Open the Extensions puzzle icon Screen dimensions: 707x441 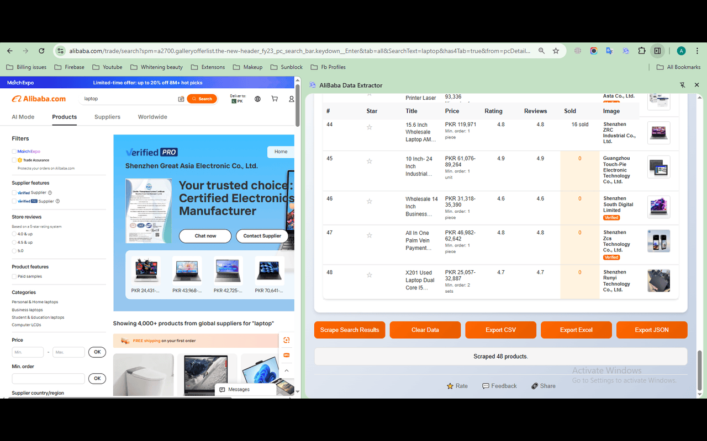641,51
